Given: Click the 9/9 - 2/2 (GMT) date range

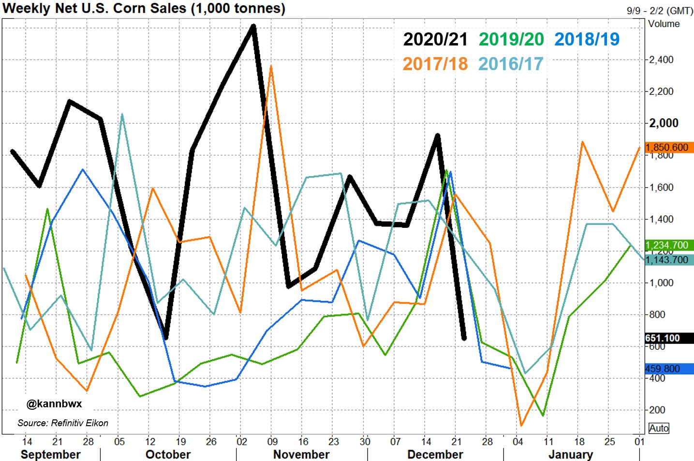Looking at the screenshot, I should pos(660,11).
